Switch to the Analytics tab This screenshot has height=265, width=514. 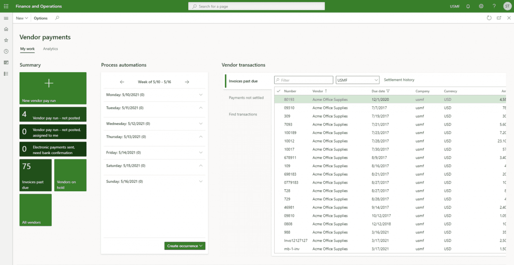51,49
